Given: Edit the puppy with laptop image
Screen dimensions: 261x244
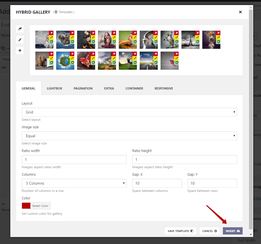Looking at the screenshot, I should pos(51,58).
